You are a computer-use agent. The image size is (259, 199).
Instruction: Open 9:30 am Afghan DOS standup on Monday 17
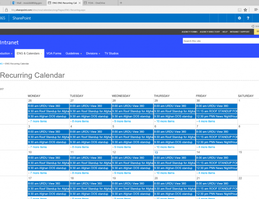click(48, 194)
